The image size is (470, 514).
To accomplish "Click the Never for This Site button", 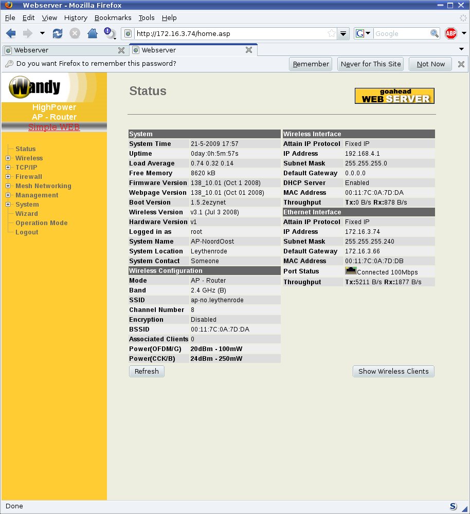I will coord(370,64).
